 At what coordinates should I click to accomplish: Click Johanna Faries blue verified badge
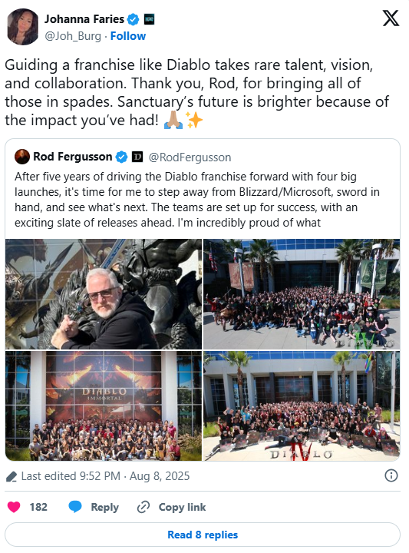(x=134, y=19)
